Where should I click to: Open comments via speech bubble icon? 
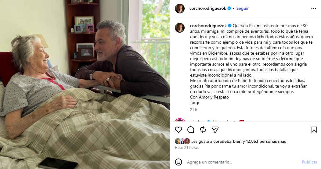(x=191, y=130)
